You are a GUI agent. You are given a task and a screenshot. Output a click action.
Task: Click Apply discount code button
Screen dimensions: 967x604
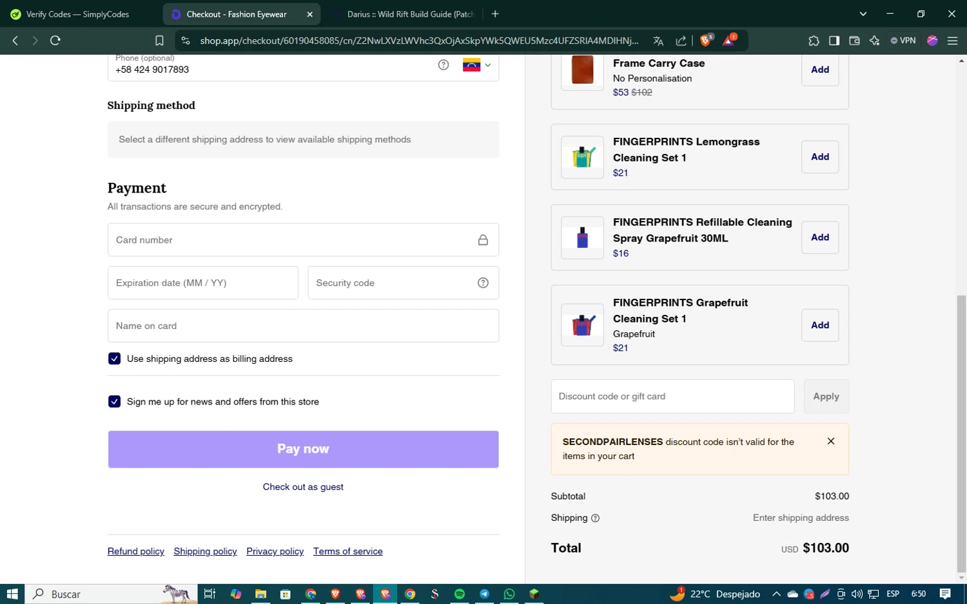pos(826,396)
